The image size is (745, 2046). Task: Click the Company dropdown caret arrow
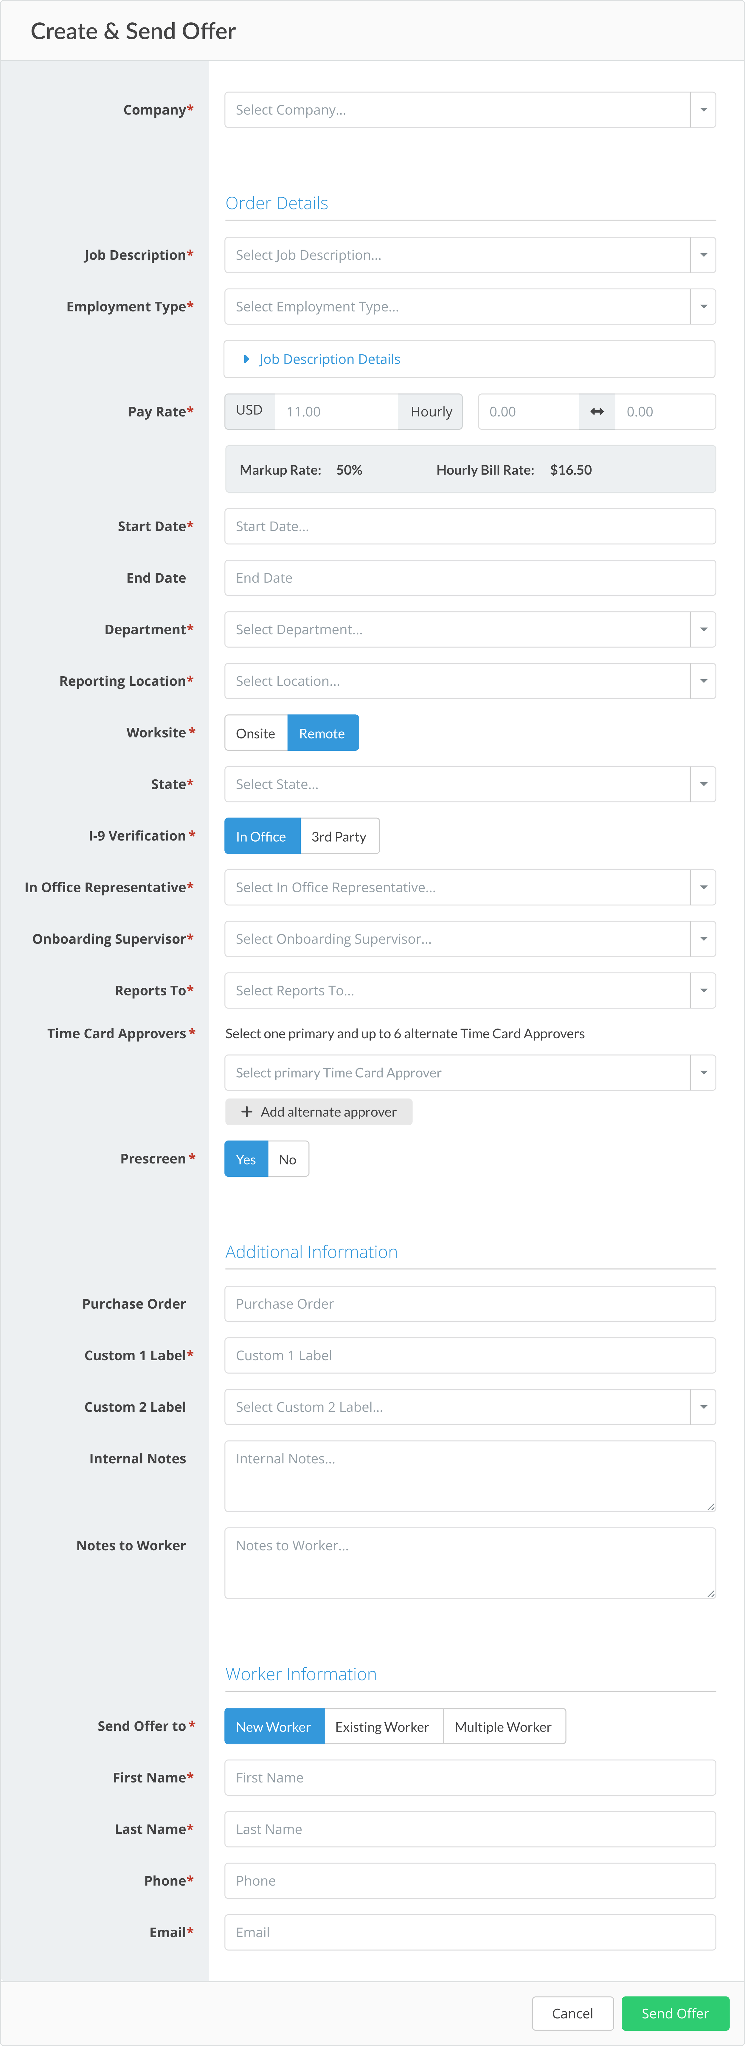click(703, 110)
